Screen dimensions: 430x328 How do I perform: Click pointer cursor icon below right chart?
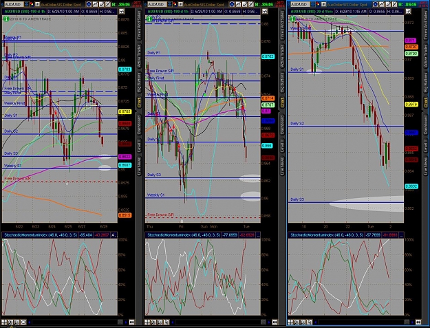310,322
